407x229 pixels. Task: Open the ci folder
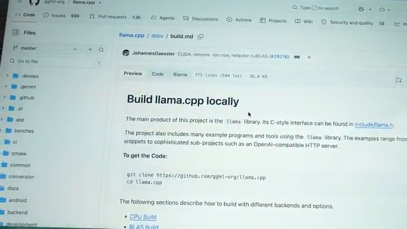click(15, 142)
